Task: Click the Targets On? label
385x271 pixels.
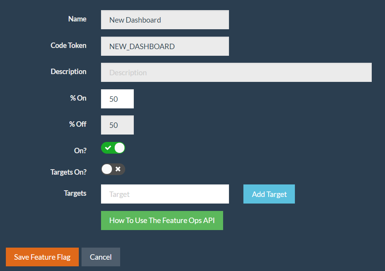Action: coord(68,172)
